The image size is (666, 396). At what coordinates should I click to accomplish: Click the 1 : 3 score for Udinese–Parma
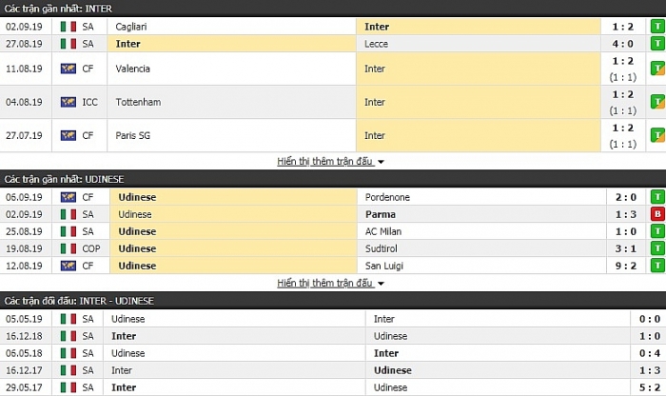pos(626,214)
